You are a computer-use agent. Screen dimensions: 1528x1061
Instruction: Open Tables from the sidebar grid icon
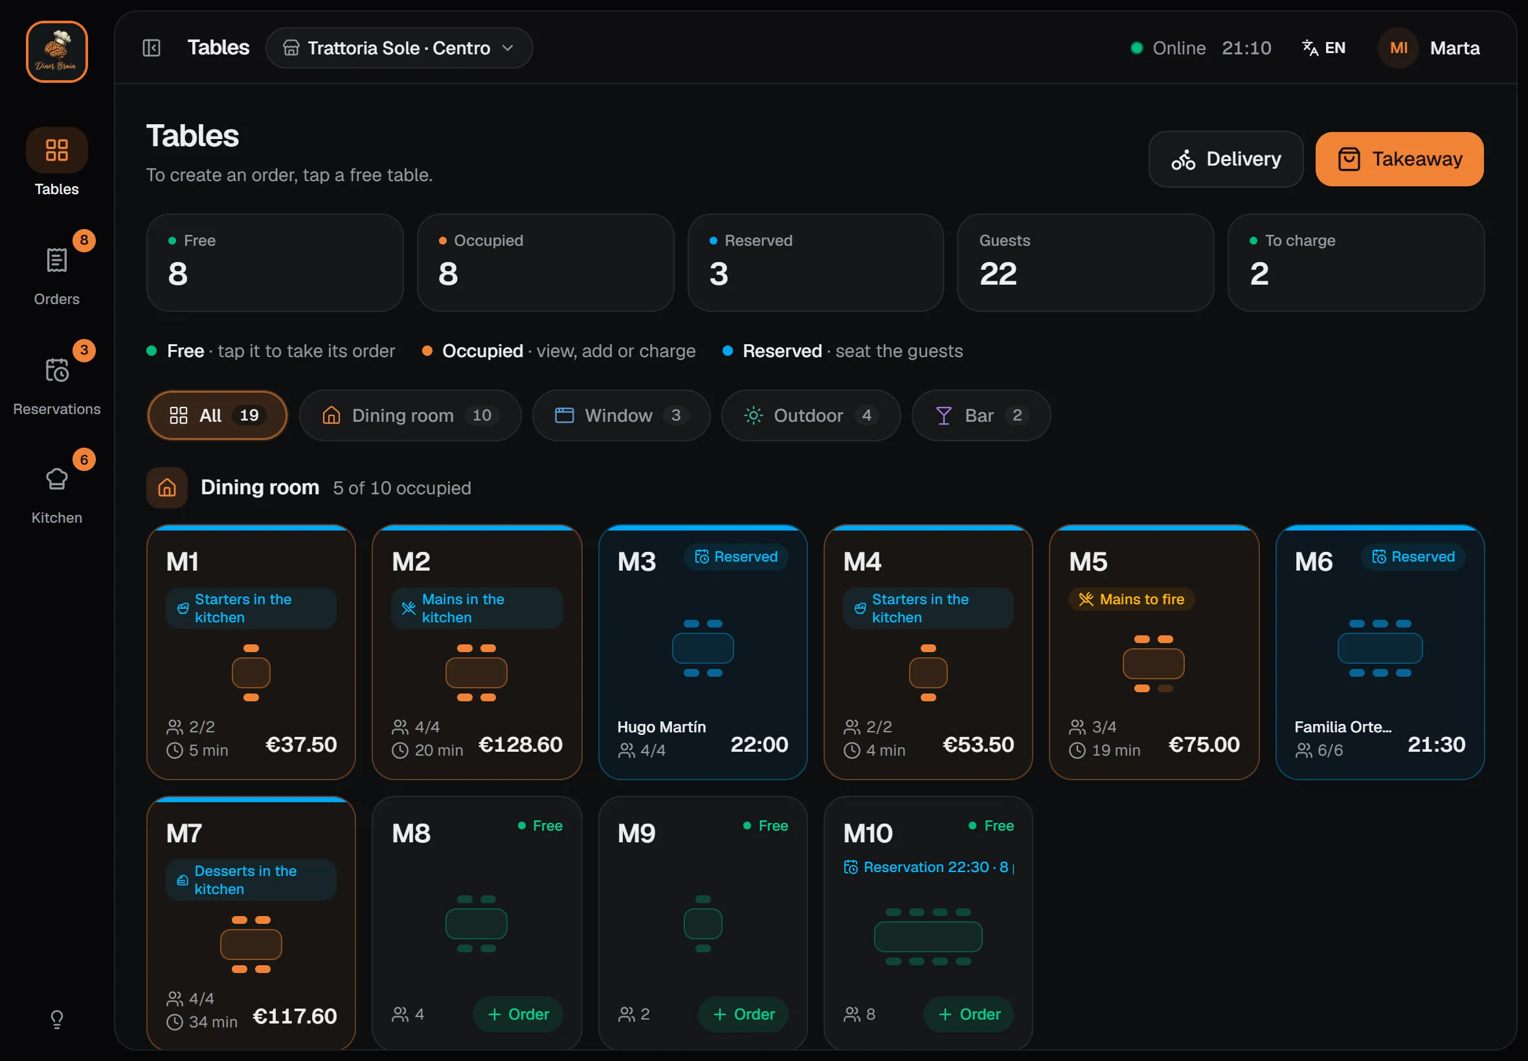[56, 150]
